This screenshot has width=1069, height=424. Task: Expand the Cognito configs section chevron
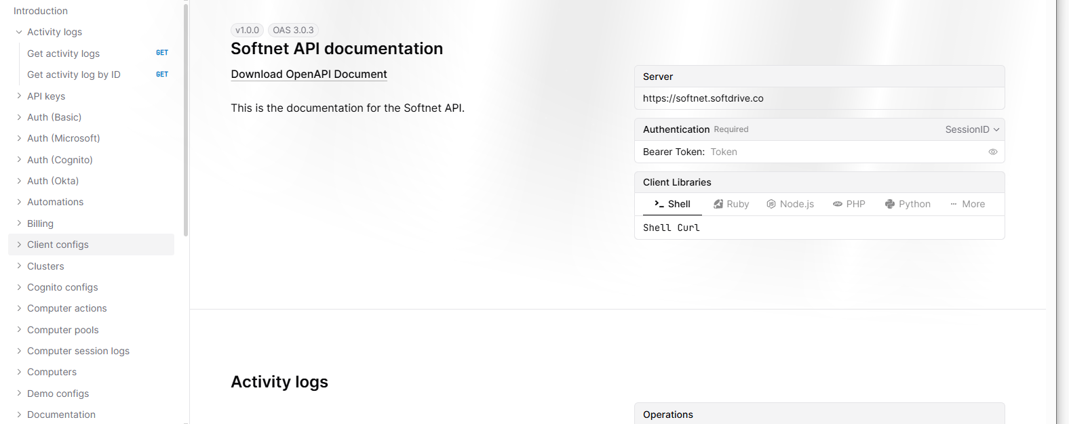click(19, 287)
